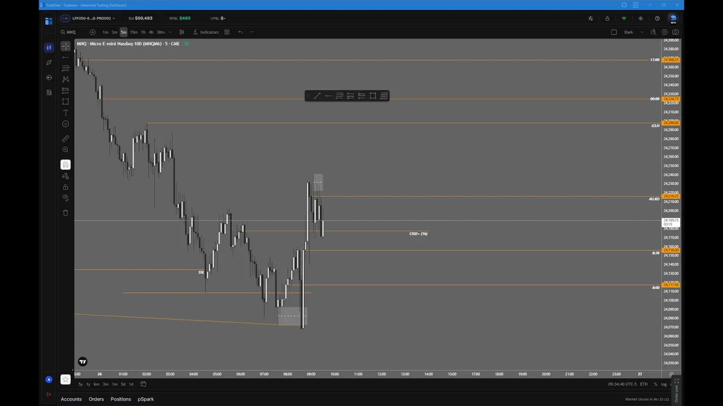Expand the timeframe dropdown arrow

(x=170, y=32)
